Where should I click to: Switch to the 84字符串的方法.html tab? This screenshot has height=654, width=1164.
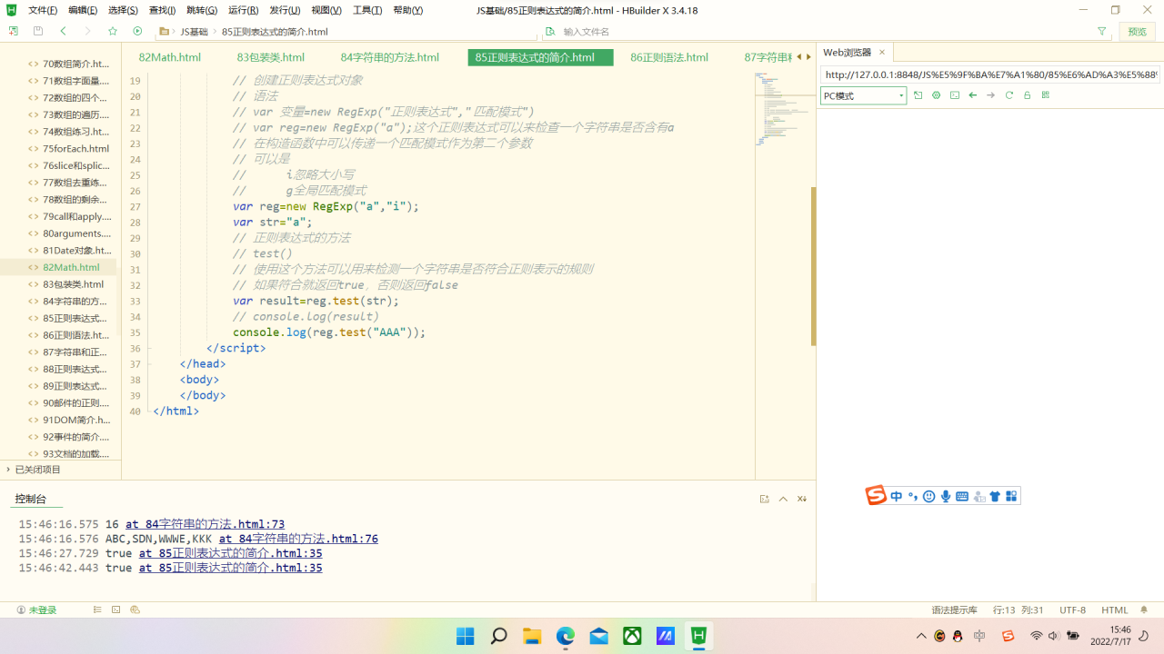(x=390, y=57)
